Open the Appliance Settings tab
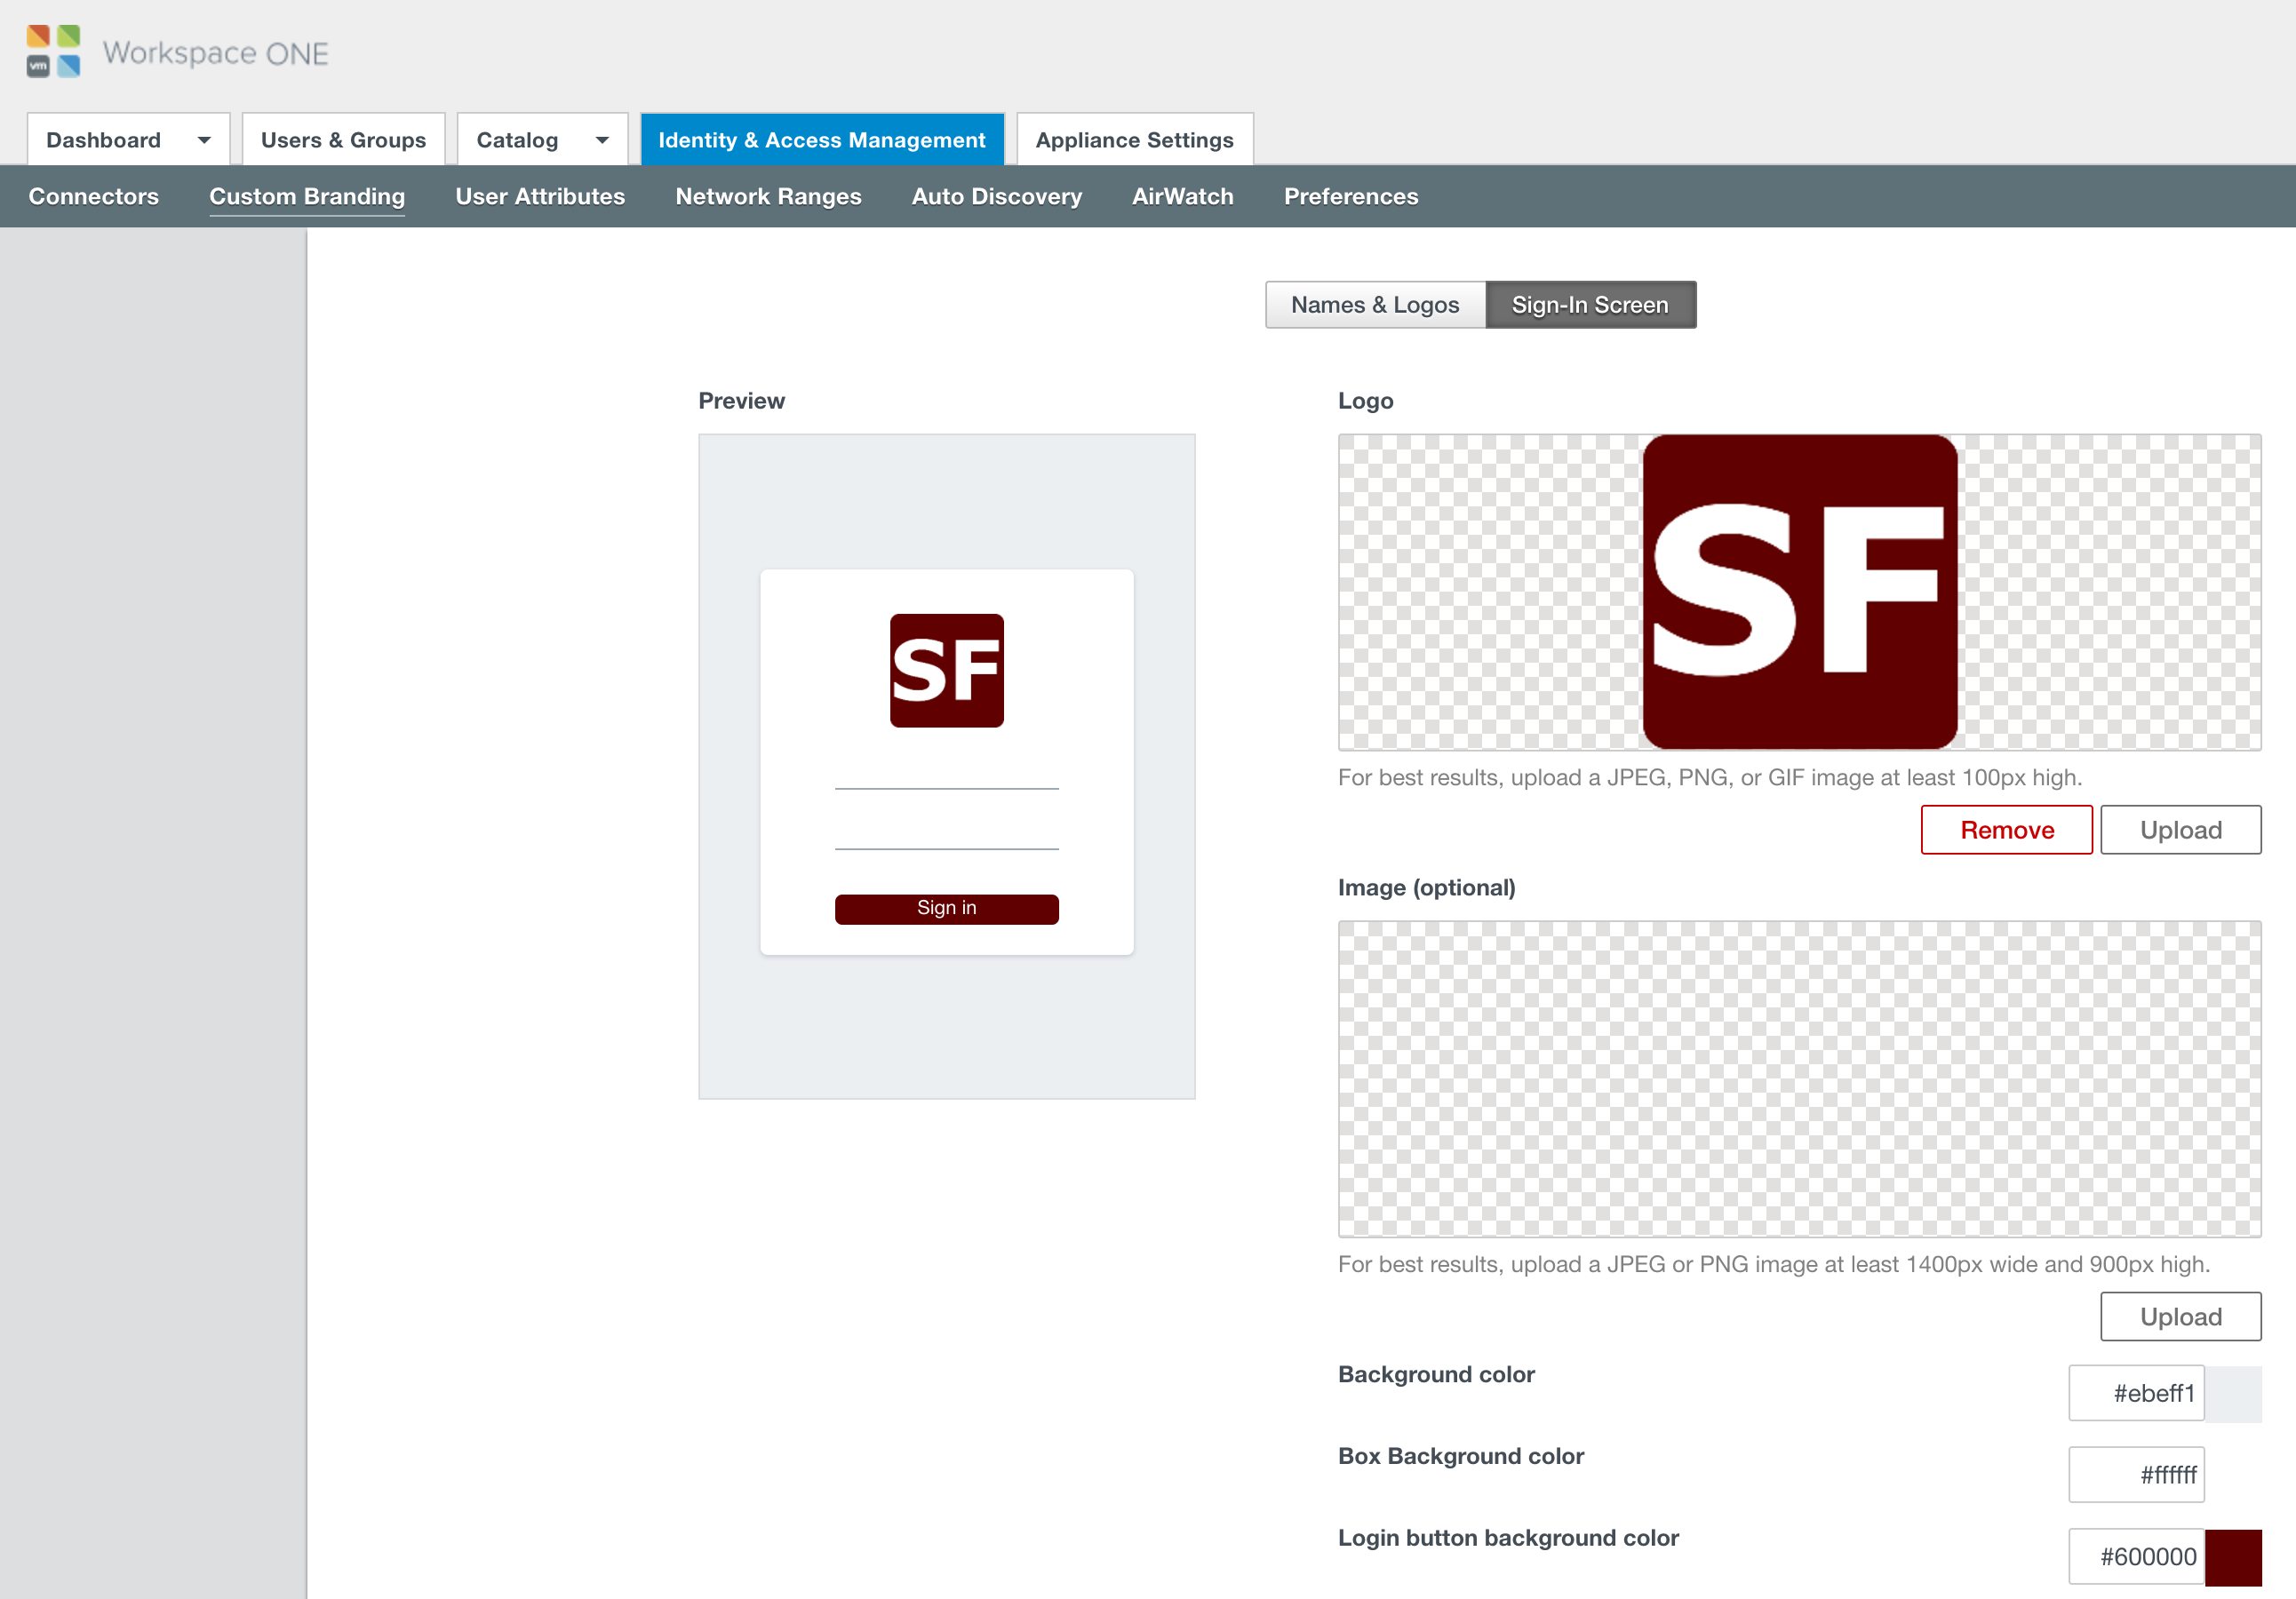Image resolution: width=2296 pixels, height=1599 pixels. pos(1134,140)
